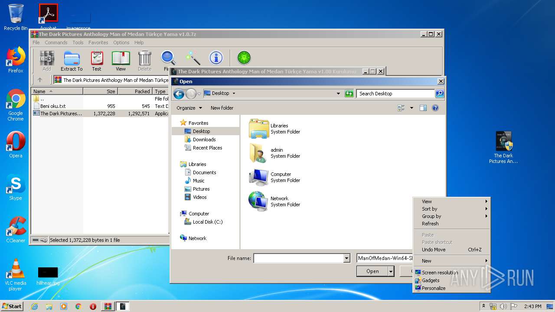555x312 pixels.
Task: Open the Commands menu in WinRAR
Action: pyautogui.click(x=56, y=42)
